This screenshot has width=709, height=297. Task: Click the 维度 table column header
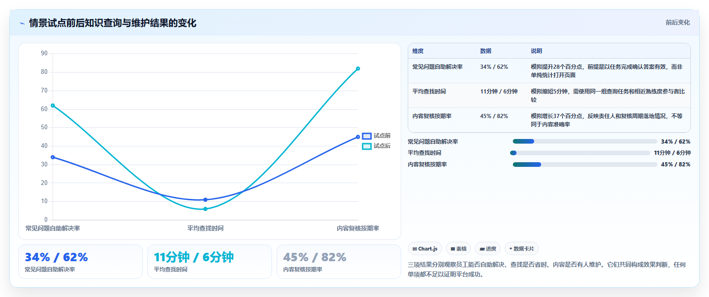[x=418, y=51]
